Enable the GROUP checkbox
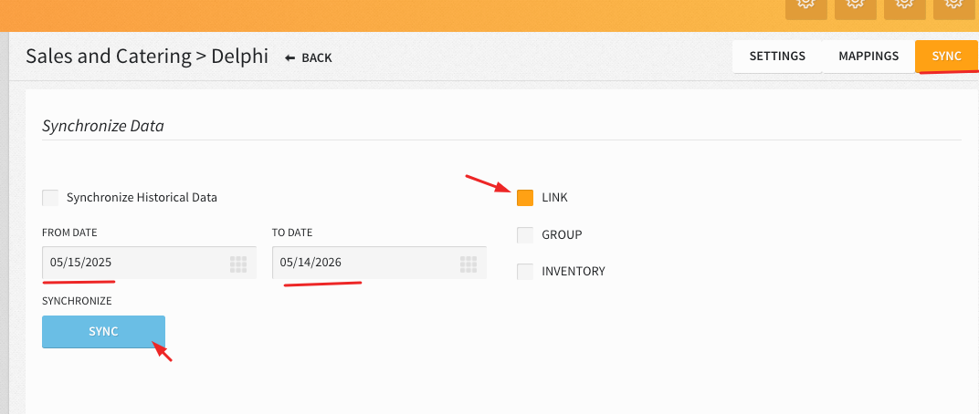 (x=525, y=235)
